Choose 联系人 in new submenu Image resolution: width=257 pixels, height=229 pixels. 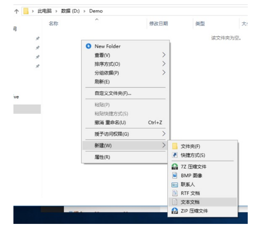(x=203, y=184)
